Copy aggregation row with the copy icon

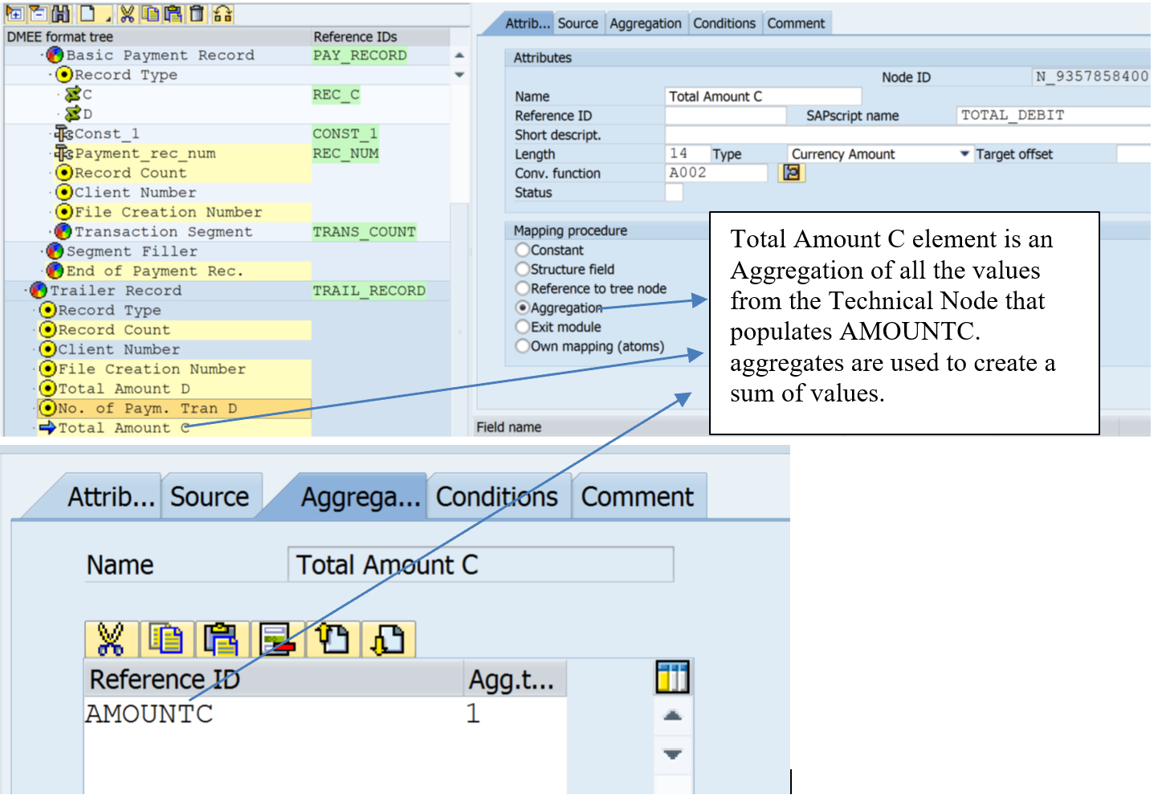coord(166,640)
